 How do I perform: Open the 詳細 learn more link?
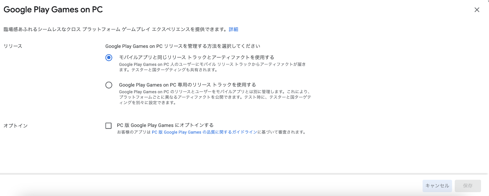[233, 29]
